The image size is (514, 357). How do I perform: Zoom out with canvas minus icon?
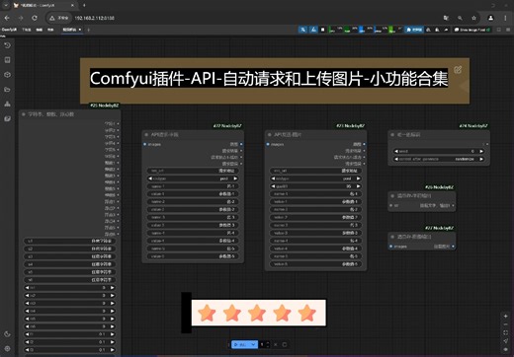(506, 324)
